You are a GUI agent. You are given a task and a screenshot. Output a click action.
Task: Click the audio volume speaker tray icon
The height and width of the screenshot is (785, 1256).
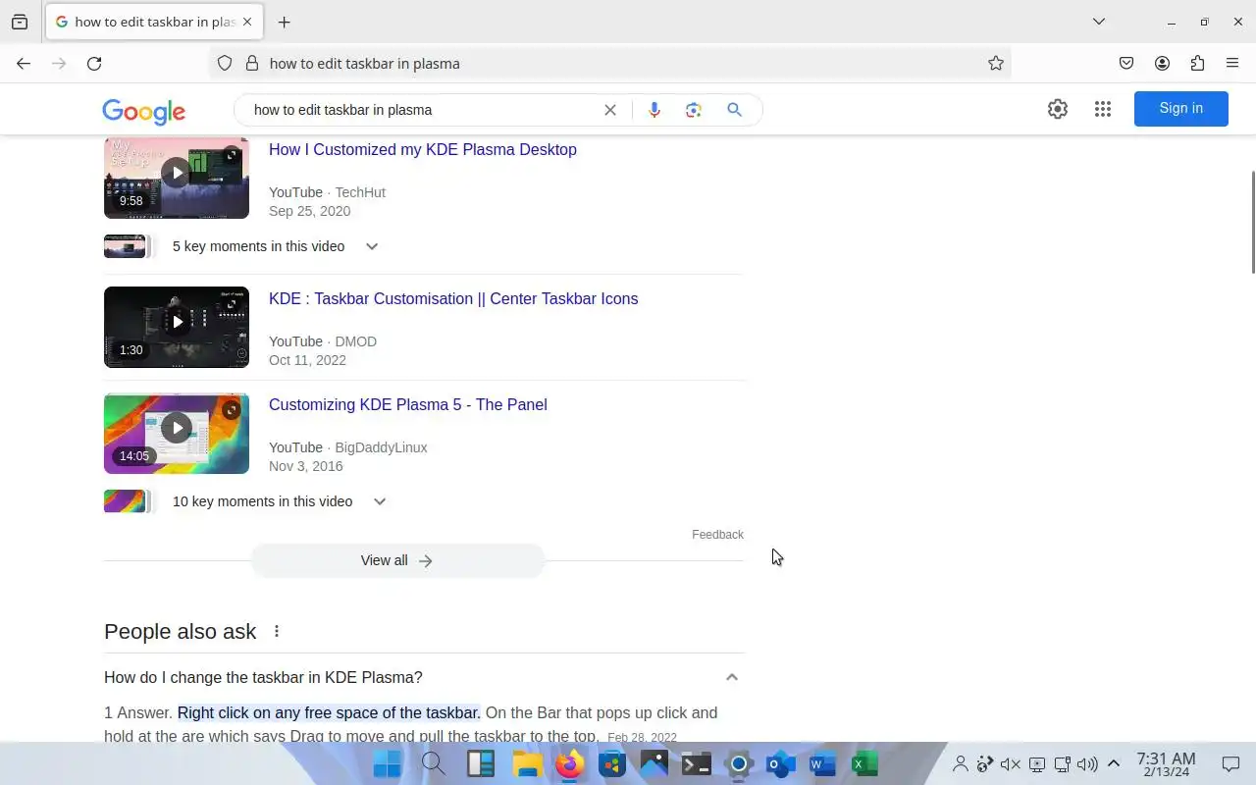tap(1087, 764)
